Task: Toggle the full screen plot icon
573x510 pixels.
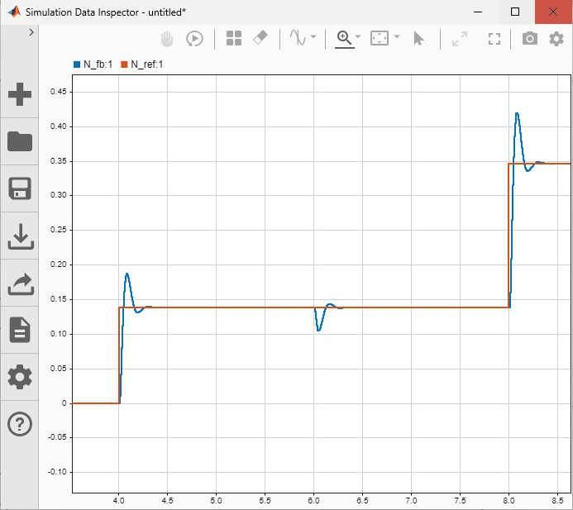Action: (494, 38)
